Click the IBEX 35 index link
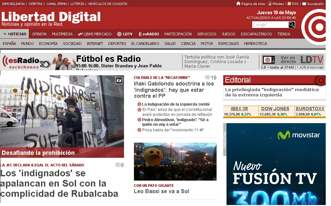This screenshot has width=331, height=206. [x=239, y=109]
